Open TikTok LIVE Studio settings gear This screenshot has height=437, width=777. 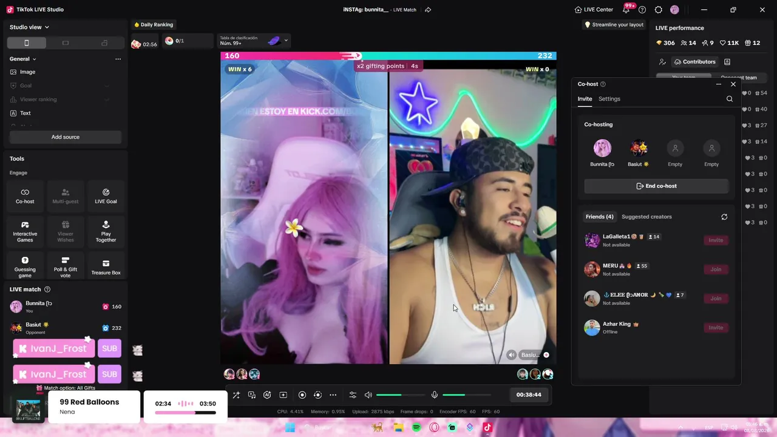(658, 10)
